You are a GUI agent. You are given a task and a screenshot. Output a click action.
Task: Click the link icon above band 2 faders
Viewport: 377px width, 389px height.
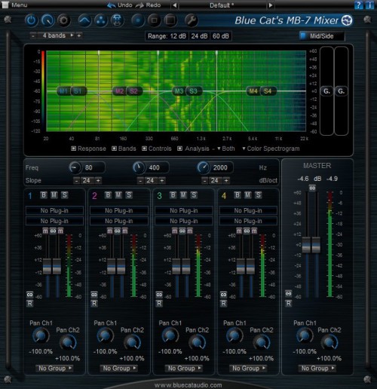[118, 231]
